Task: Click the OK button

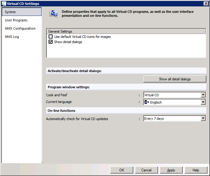Action: tap(122, 170)
